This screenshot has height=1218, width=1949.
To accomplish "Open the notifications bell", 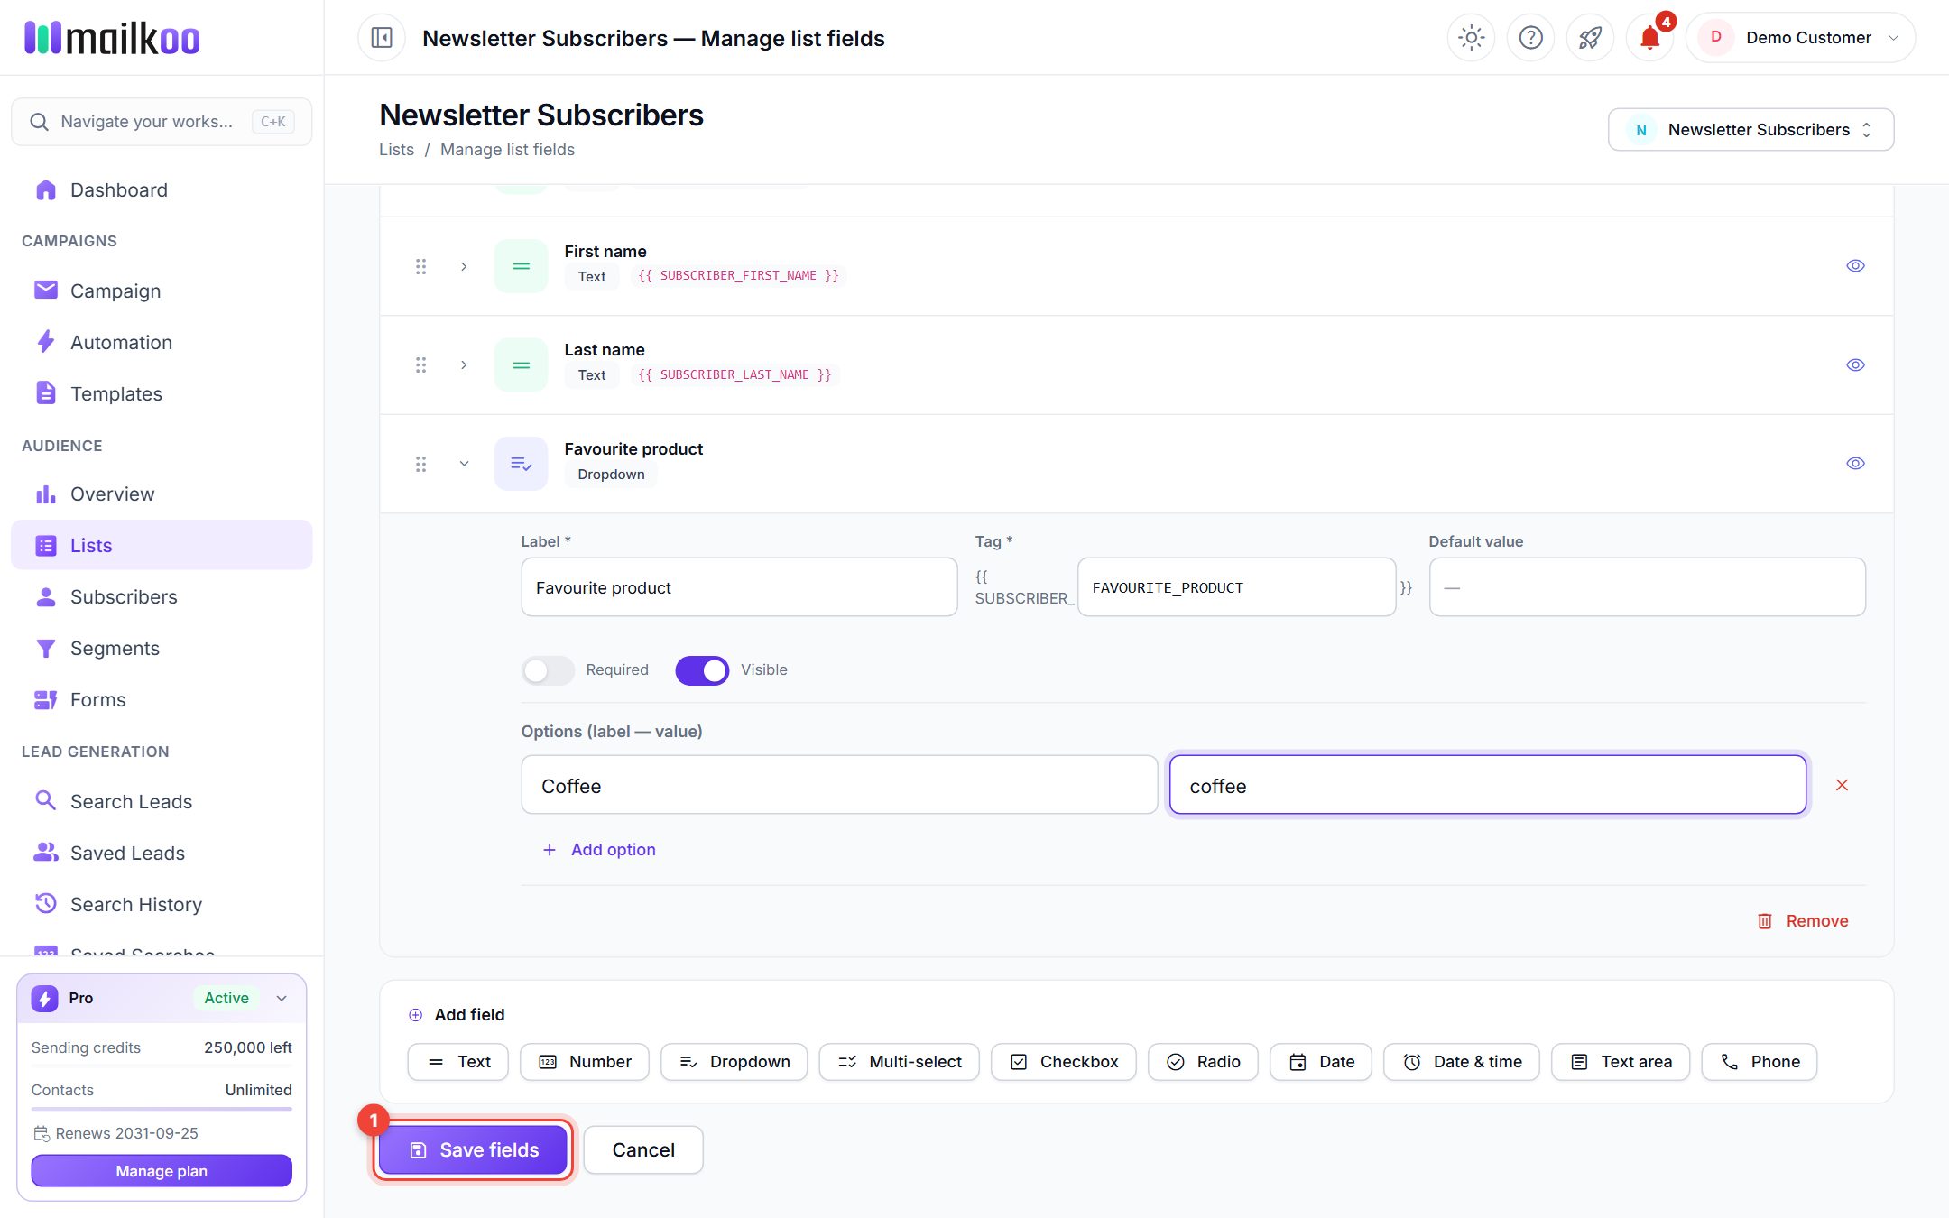I will point(1649,38).
